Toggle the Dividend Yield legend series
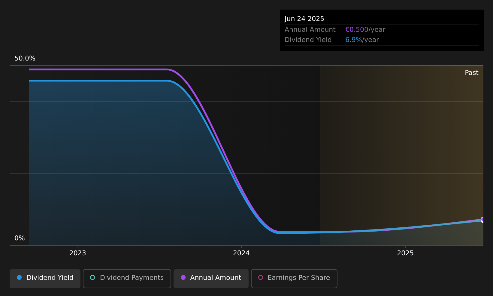493x296 pixels. point(45,279)
